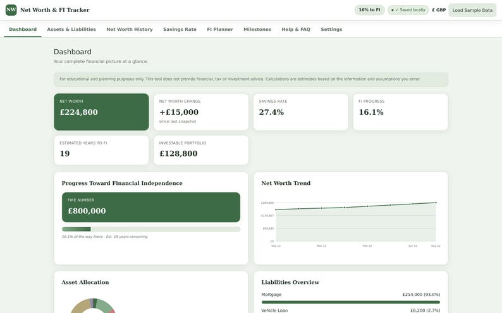Click the Liabilities Overview heading
The image size is (502, 313).
(x=290, y=282)
